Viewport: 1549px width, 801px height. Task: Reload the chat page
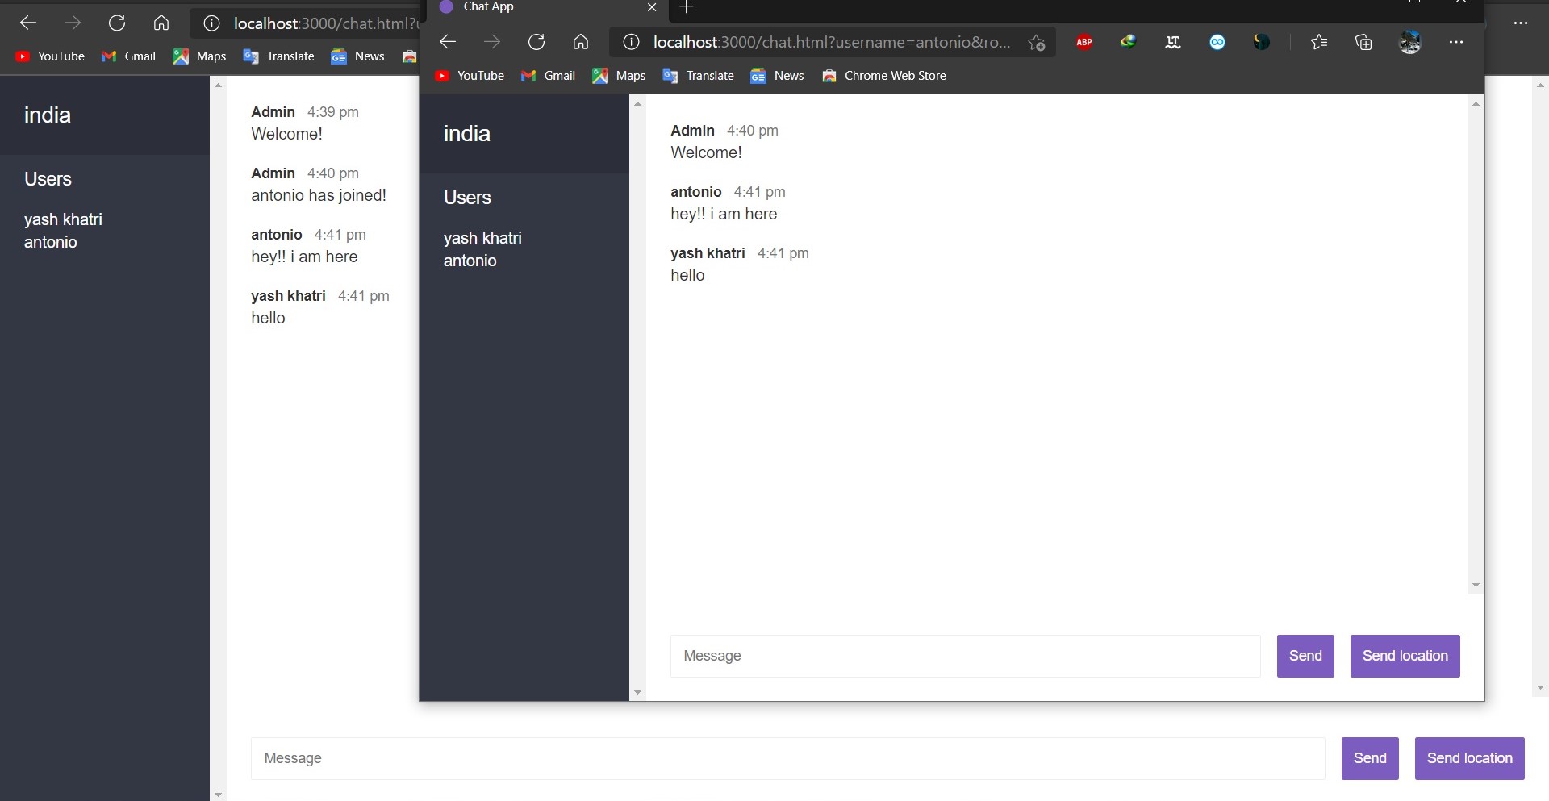pos(537,42)
